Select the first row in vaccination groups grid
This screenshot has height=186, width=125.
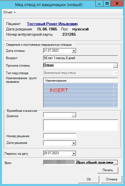[x=79, y=85]
